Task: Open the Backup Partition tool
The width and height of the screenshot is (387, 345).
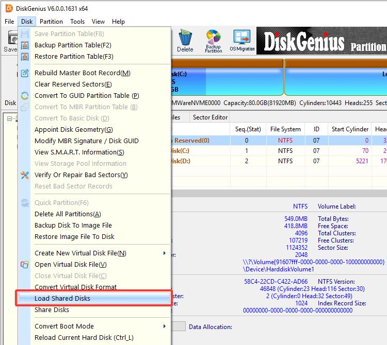Action: click(x=213, y=41)
